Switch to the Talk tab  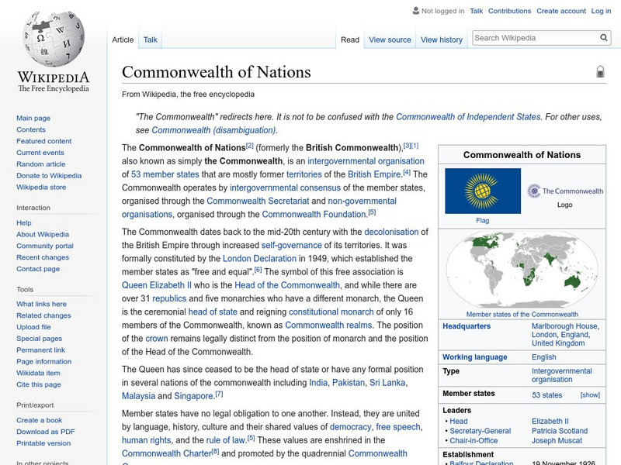(150, 40)
